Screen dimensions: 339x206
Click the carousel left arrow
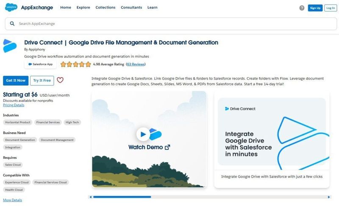pos(91,197)
